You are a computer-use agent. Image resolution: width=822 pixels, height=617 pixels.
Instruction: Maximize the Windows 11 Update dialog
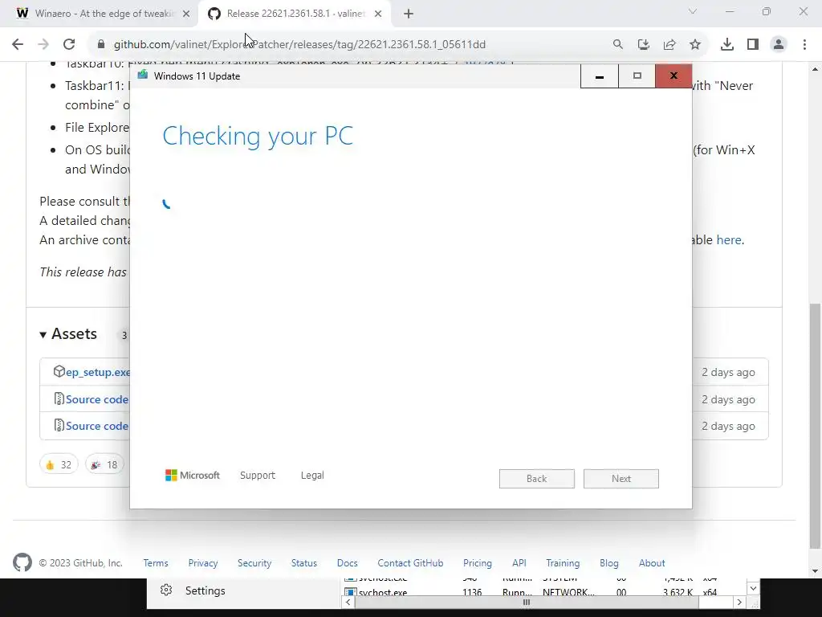click(x=637, y=76)
